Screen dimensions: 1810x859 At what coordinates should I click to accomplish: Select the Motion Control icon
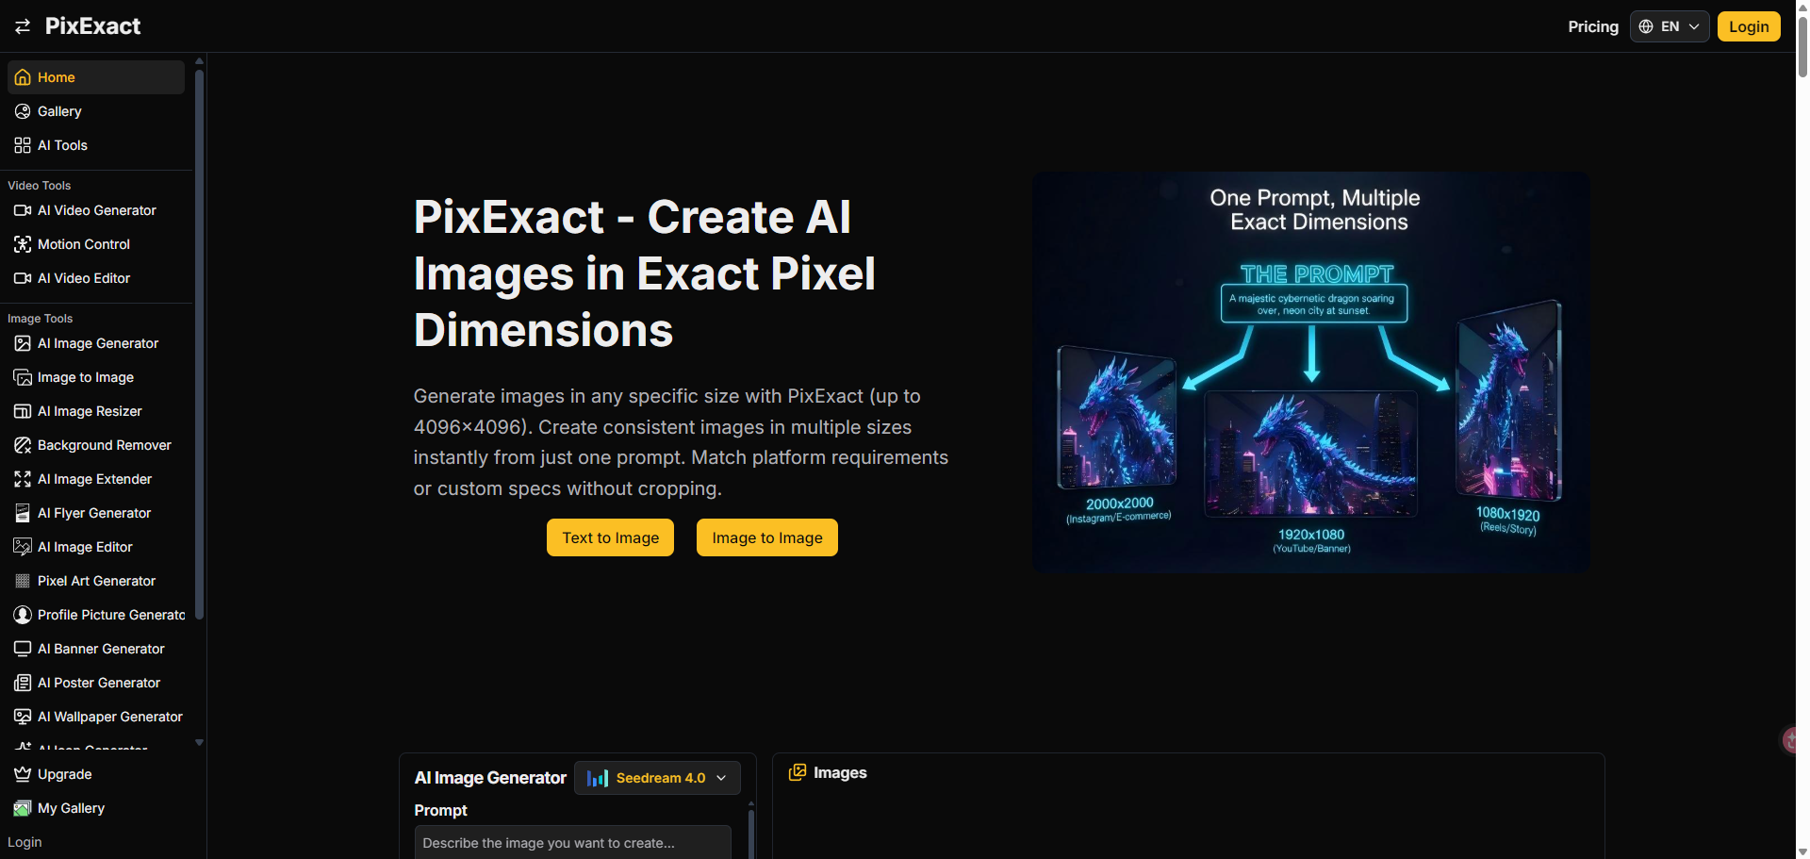23,244
